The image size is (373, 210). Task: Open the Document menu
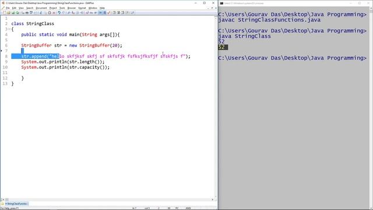pos(41,8)
